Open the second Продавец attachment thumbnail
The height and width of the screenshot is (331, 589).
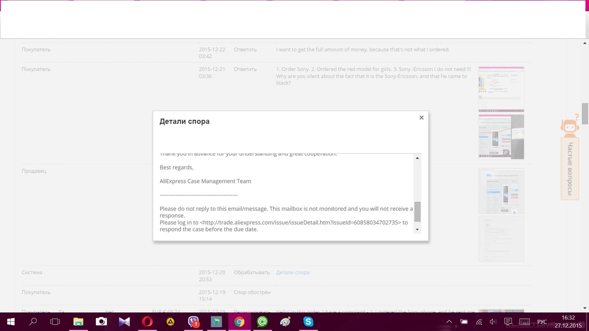coord(501,239)
